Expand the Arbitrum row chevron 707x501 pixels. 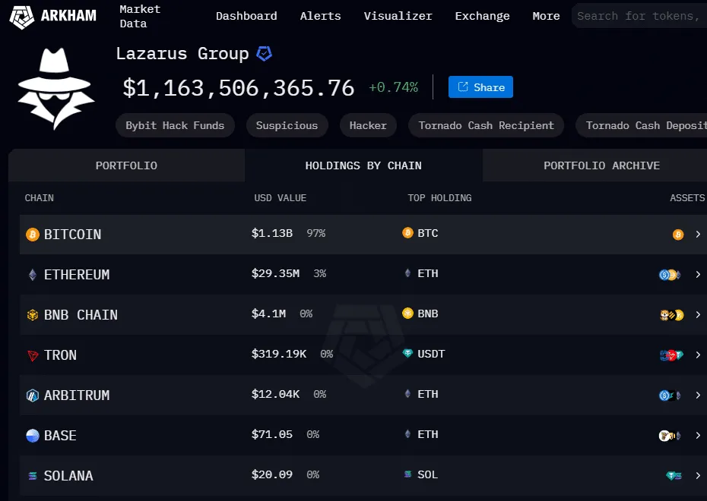coord(698,395)
